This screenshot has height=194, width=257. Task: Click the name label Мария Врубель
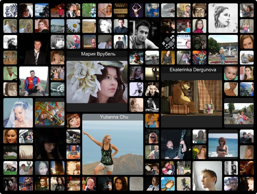(98, 54)
